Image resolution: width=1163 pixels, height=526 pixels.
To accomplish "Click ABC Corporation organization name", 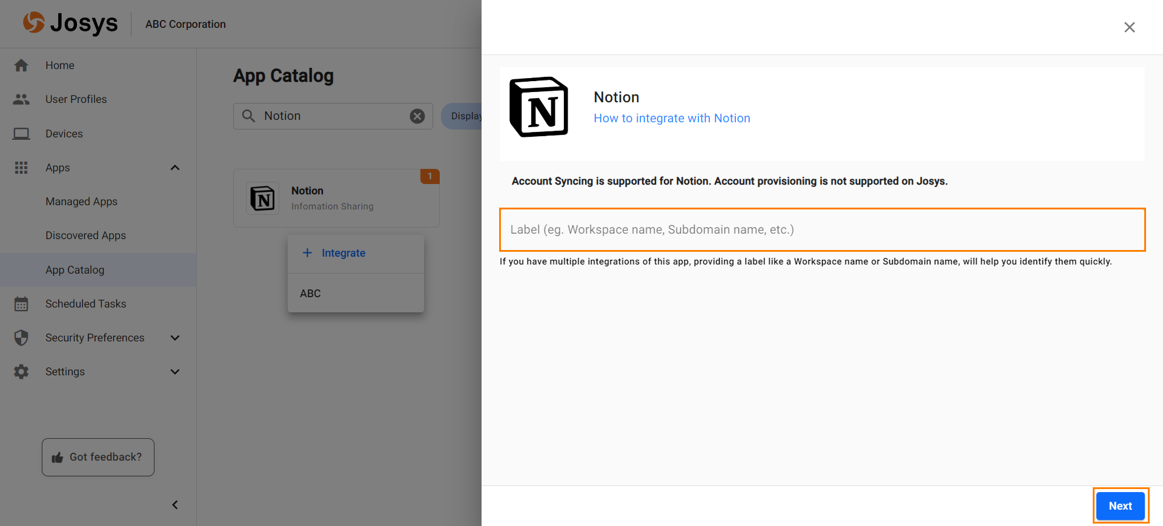I will tap(185, 24).
